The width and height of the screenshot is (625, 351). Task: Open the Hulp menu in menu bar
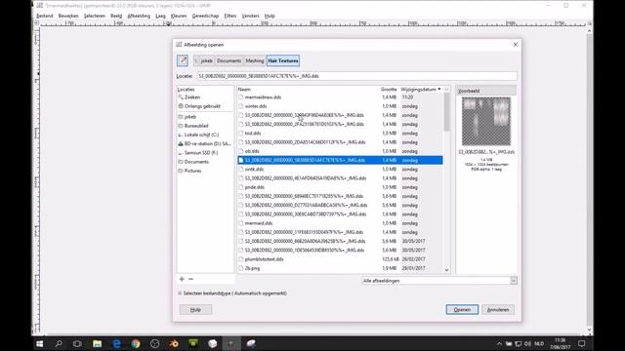pos(270,16)
